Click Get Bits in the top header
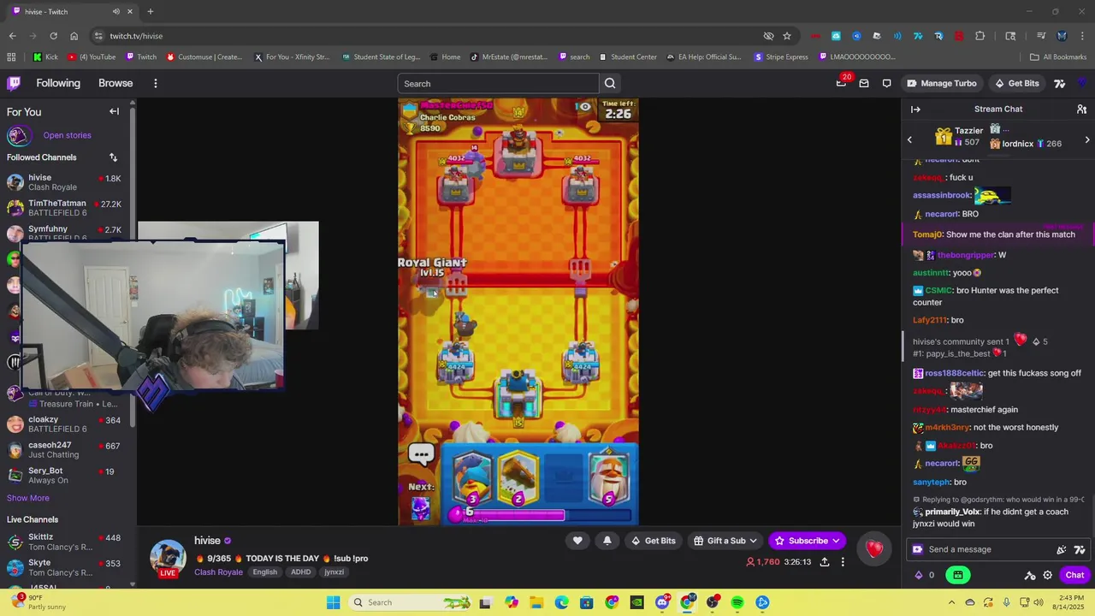 pyautogui.click(x=1017, y=83)
